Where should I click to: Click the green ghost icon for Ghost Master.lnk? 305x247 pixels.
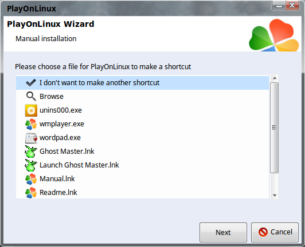(31, 152)
